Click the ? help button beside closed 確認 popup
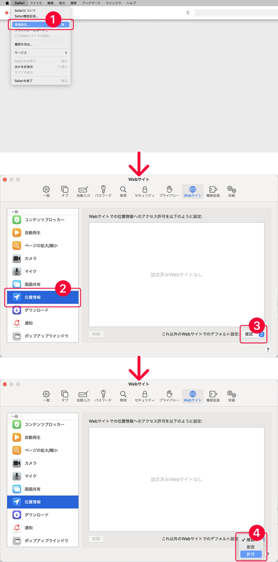Image resolution: width=278 pixels, height=562 pixels. (x=268, y=350)
